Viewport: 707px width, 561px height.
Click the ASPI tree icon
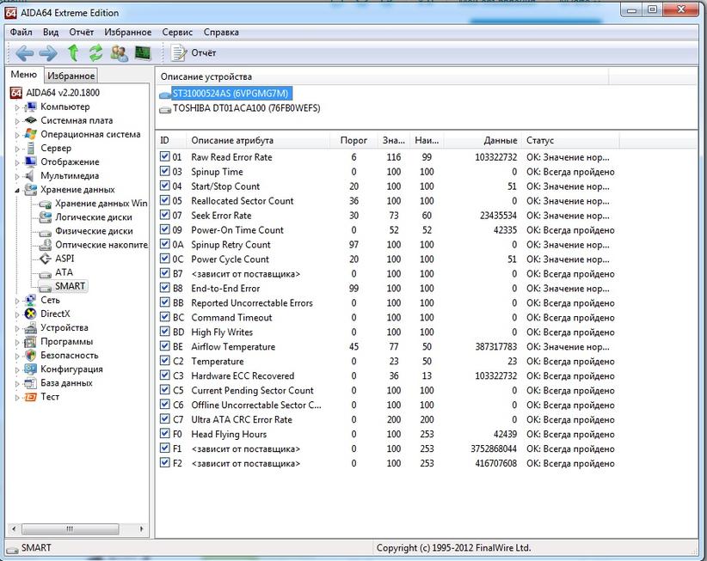(x=45, y=259)
